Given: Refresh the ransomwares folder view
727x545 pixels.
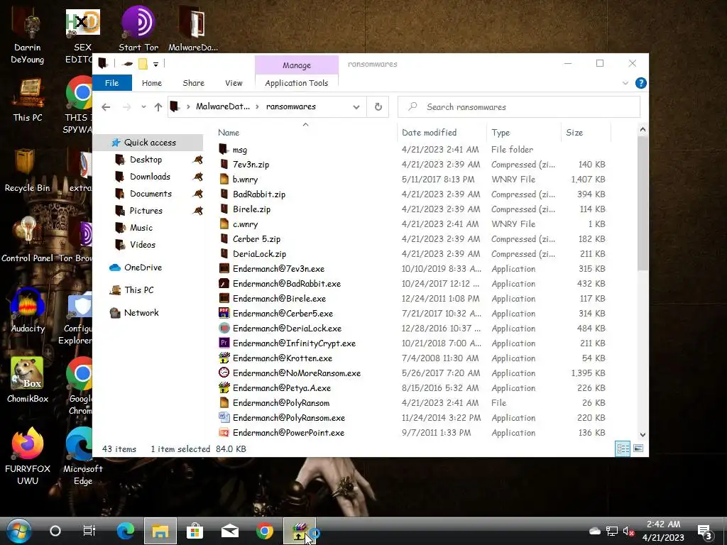Looking at the screenshot, I should click(x=378, y=106).
